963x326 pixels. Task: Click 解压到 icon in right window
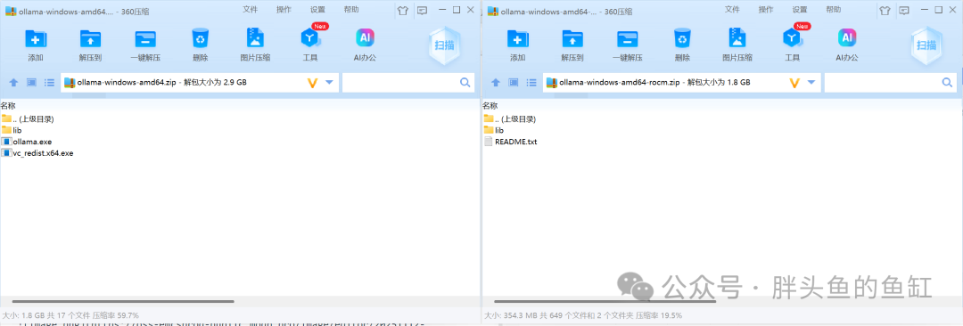click(x=572, y=38)
